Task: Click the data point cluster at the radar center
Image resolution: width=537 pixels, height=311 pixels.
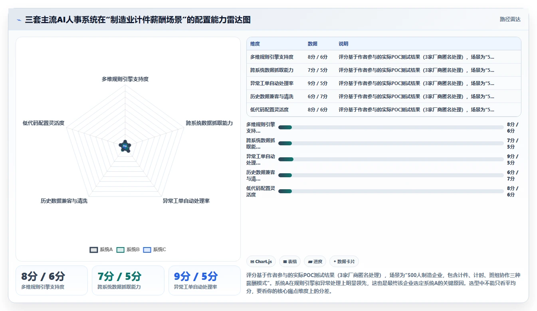Action: (x=125, y=147)
